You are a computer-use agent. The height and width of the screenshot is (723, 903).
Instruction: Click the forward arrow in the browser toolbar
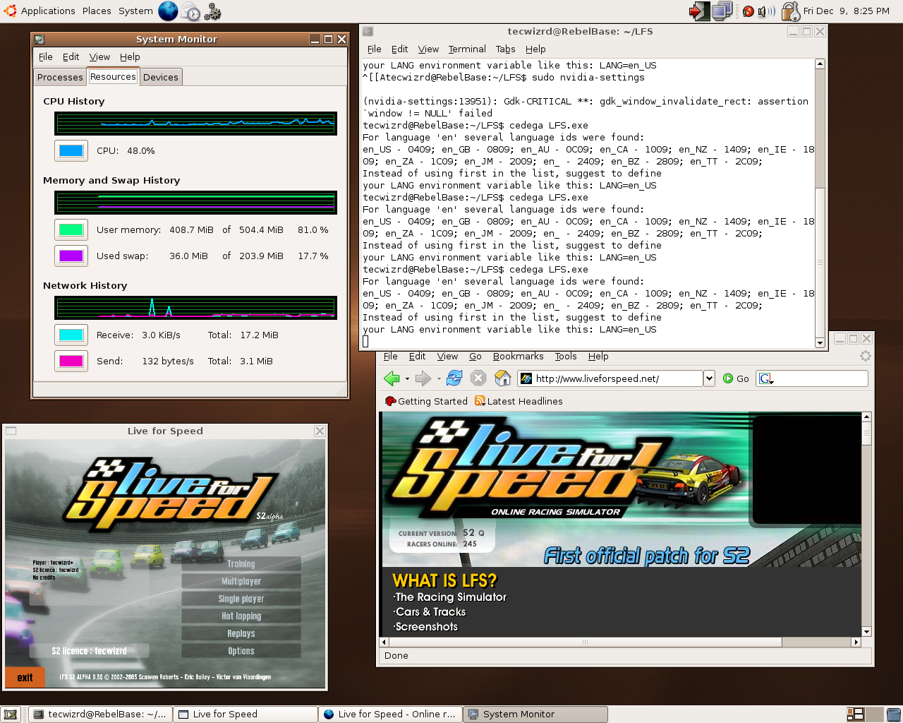[423, 378]
